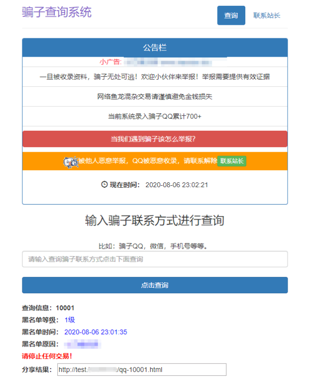Click the 公告栏 panel header
Screen dimensions: 326x385
155,48
